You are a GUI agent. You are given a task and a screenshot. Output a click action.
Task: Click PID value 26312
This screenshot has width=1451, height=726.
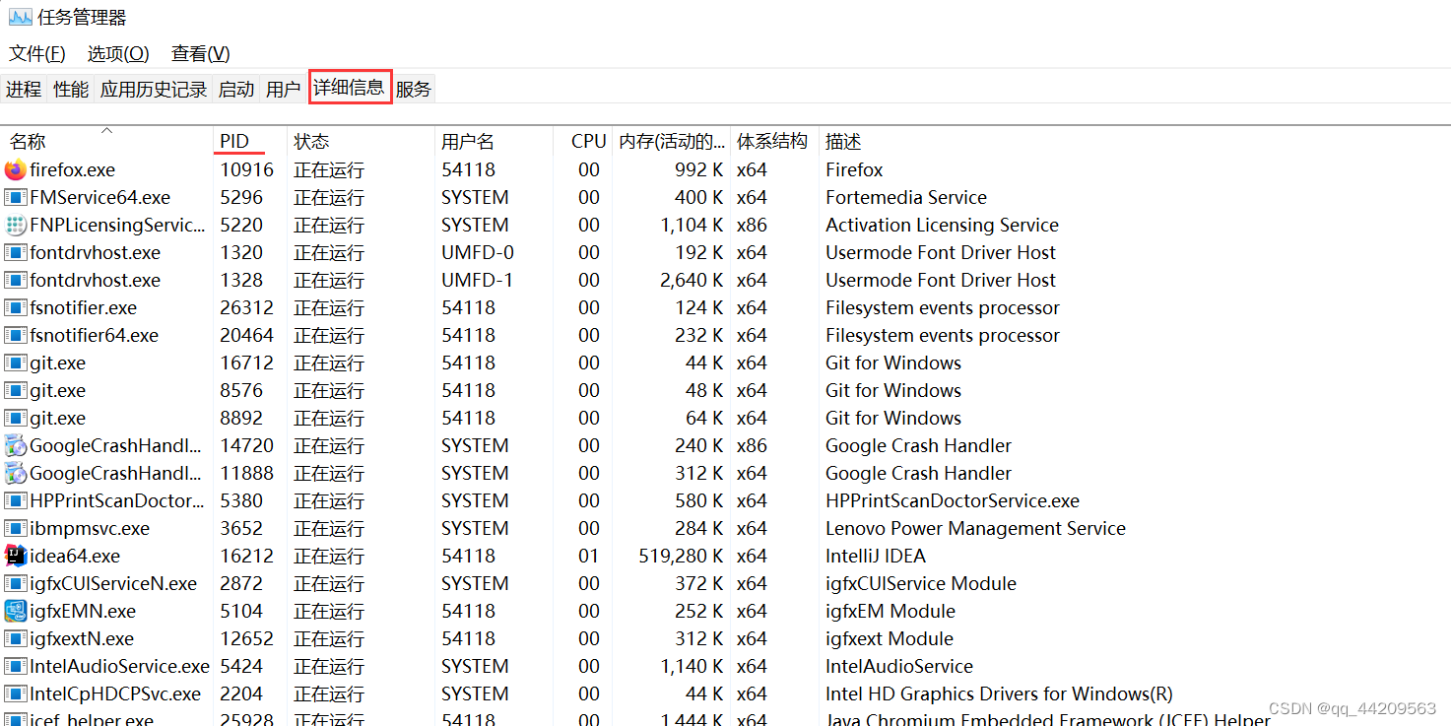click(x=247, y=307)
